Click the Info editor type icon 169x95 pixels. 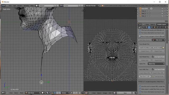click(3, 6)
